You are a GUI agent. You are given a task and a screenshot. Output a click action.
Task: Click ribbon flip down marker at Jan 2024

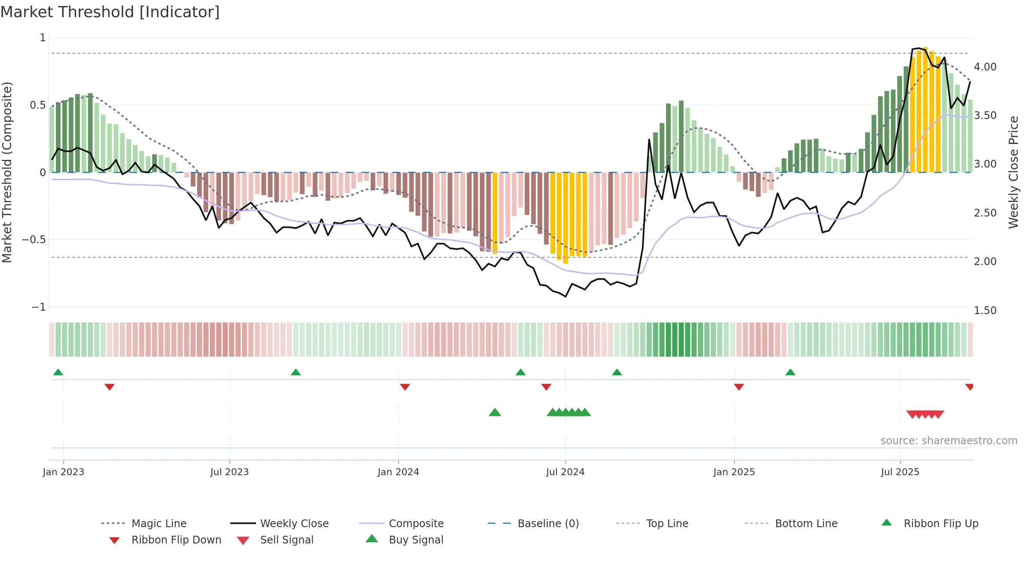(x=405, y=387)
